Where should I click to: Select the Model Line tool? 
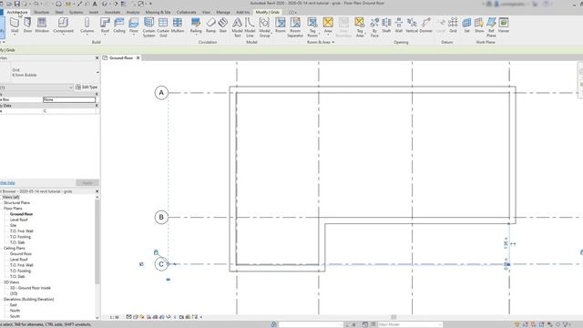pyautogui.click(x=250, y=26)
